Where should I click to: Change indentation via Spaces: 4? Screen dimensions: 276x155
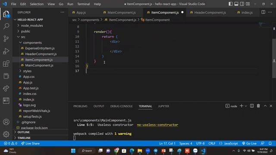[186, 143]
